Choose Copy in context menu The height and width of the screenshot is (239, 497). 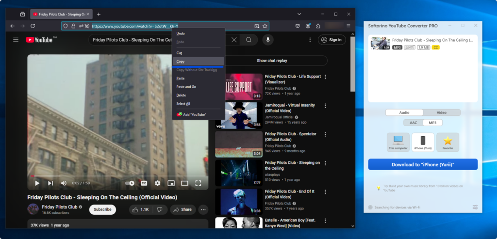coord(199,62)
